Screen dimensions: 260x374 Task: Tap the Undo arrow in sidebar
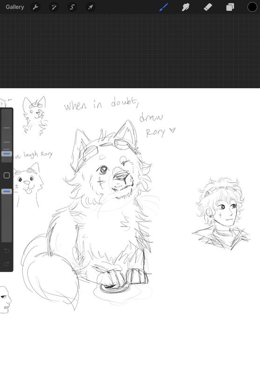pyautogui.click(x=7, y=250)
